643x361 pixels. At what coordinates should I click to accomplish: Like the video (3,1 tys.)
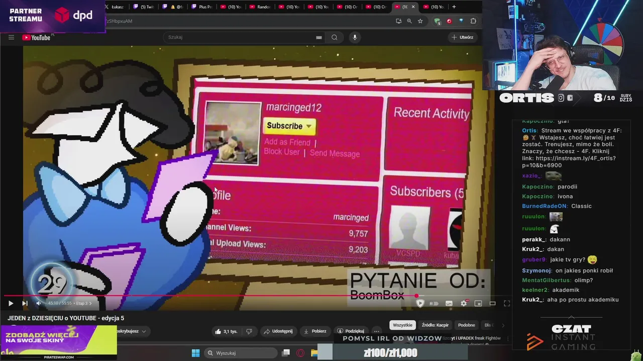227,331
